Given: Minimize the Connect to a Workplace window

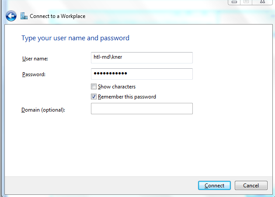Looking at the screenshot, I should (x=235, y=2).
